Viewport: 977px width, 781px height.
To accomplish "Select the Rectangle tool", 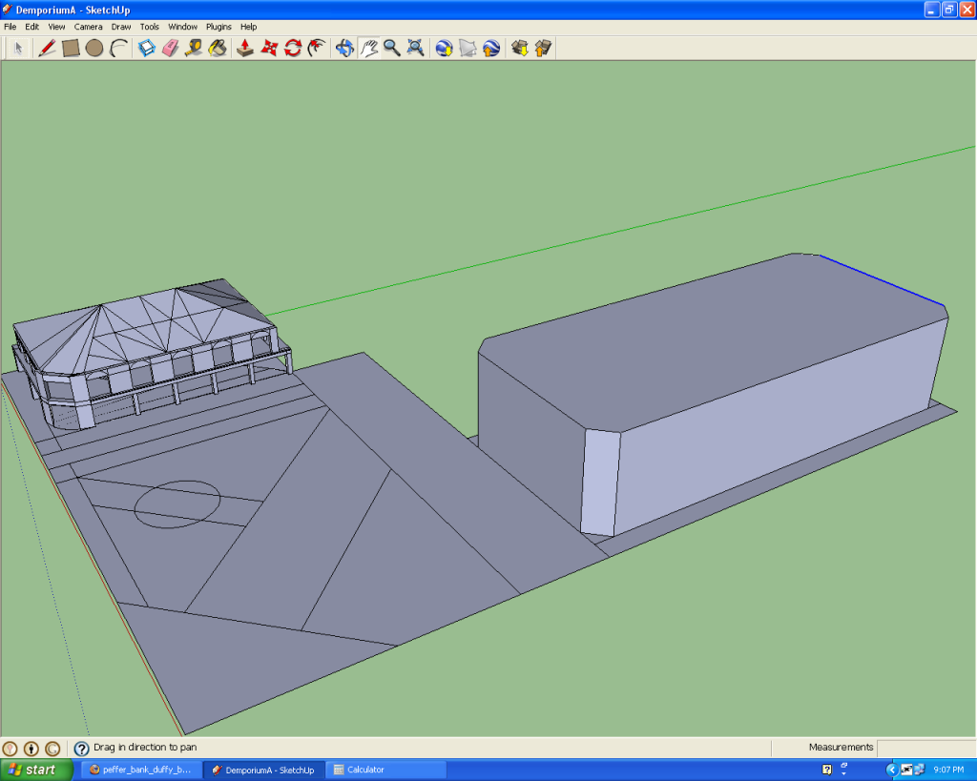I will pyautogui.click(x=71, y=48).
